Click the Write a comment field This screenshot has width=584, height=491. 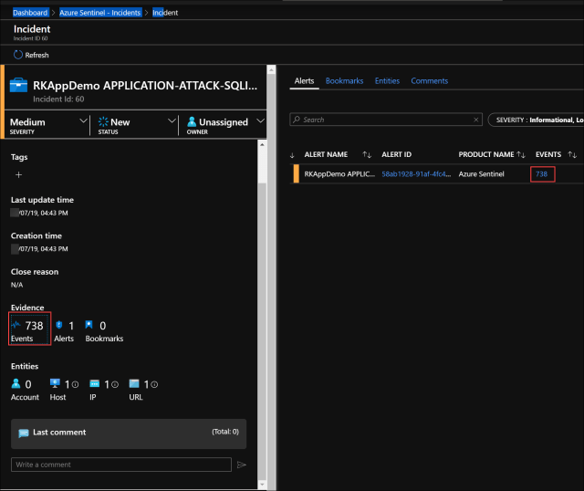120,465
